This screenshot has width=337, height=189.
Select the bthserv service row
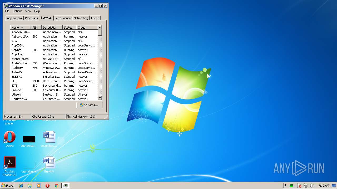click(x=54, y=94)
